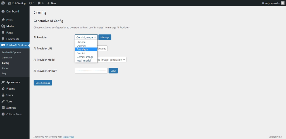
Task: Go to the Generate submenu page
Action: (x=7, y=57)
